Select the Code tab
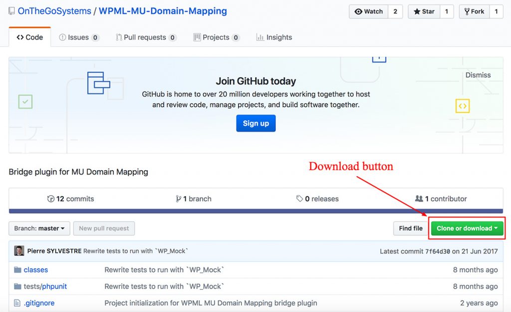Viewport: 511px width, 312px height. point(29,37)
